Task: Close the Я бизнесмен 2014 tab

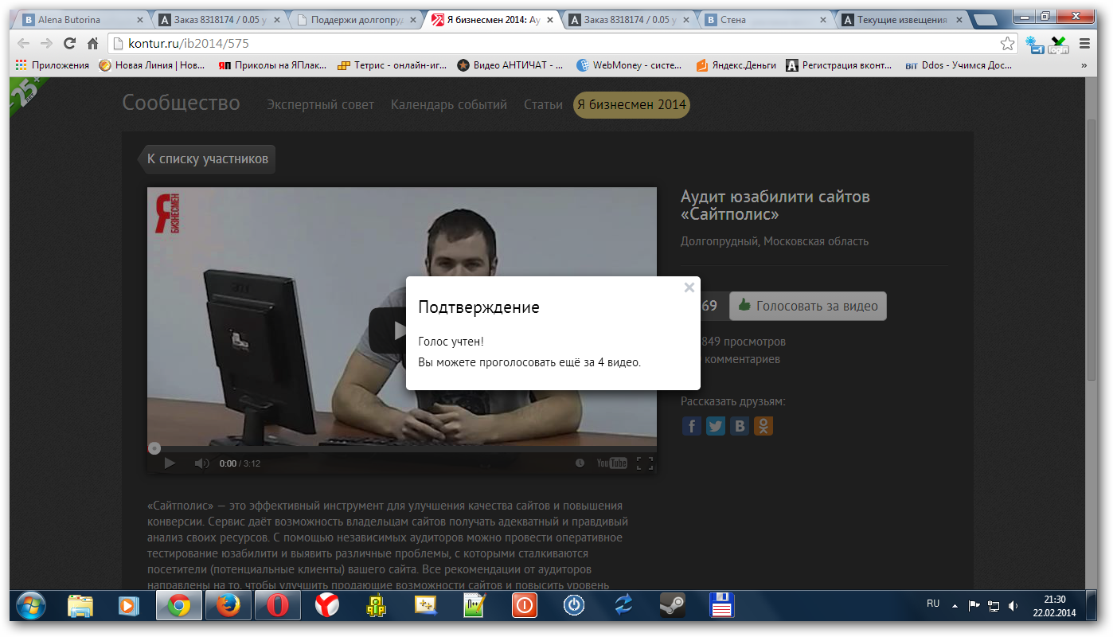Action: [549, 20]
